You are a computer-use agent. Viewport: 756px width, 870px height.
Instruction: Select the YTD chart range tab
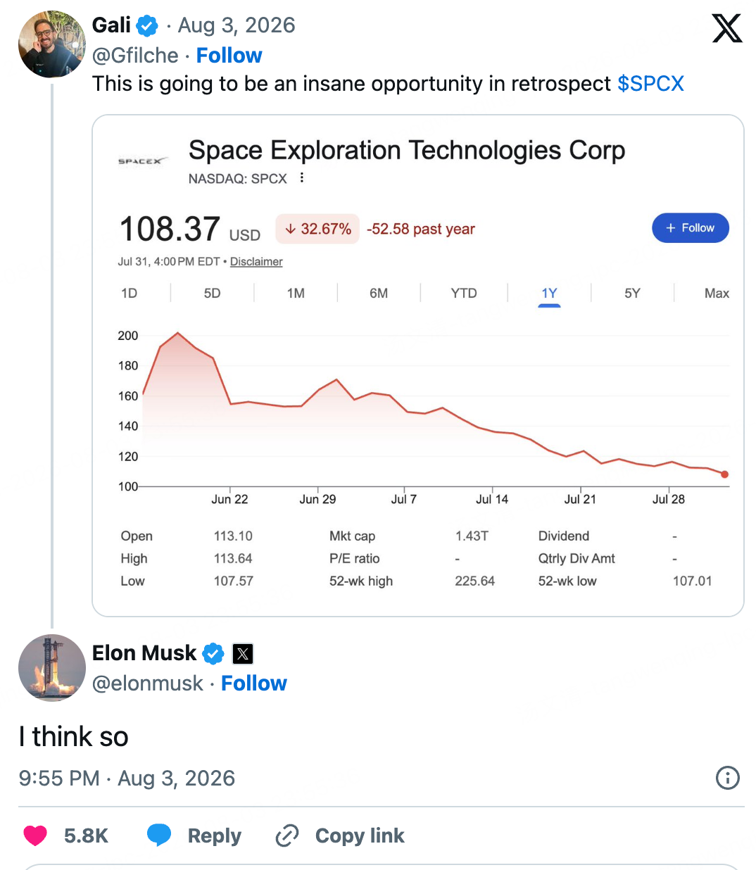(x=464, y=294)
